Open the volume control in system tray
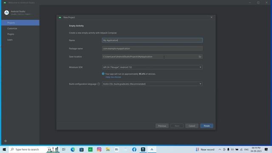Screen dimensions: 272x153 point(232,149)
